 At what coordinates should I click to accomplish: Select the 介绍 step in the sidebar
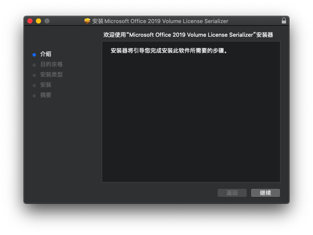coord(46,54)
